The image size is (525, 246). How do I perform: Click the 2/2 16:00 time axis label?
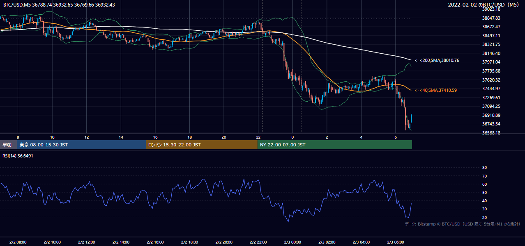155,242
